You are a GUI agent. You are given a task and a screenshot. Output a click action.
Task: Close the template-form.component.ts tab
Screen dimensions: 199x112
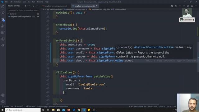97,6
